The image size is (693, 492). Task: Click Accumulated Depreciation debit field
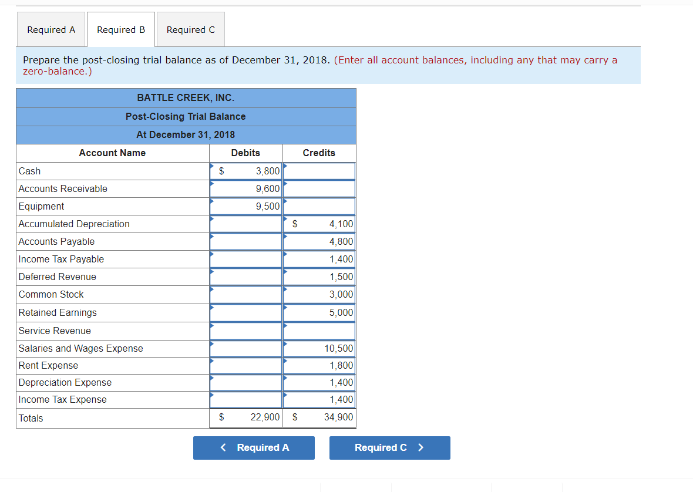(x=245, y=224)
